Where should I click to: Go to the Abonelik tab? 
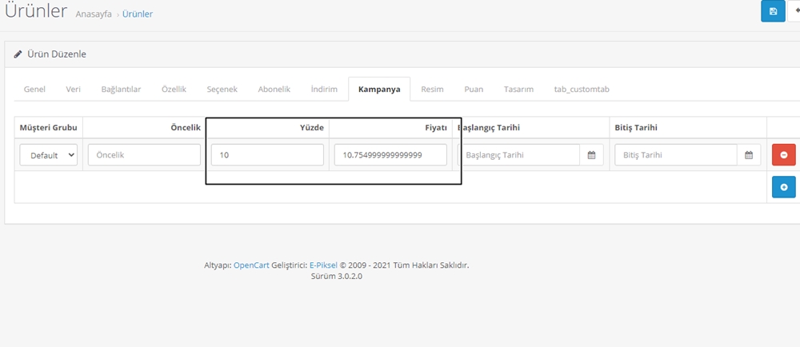coord(274,90)
